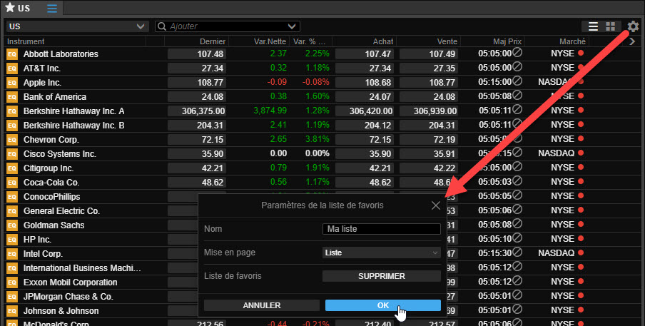Click Achat price 108.68 for Apple Inc.
The height and width of the screenshot is (326, 645).
click(x=365, y=83)
